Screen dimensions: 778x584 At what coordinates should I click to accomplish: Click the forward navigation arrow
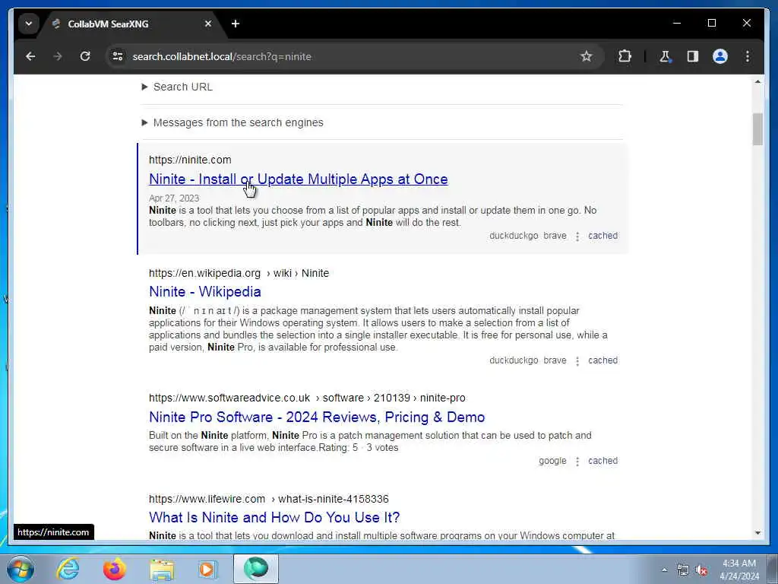pos(58,56)
